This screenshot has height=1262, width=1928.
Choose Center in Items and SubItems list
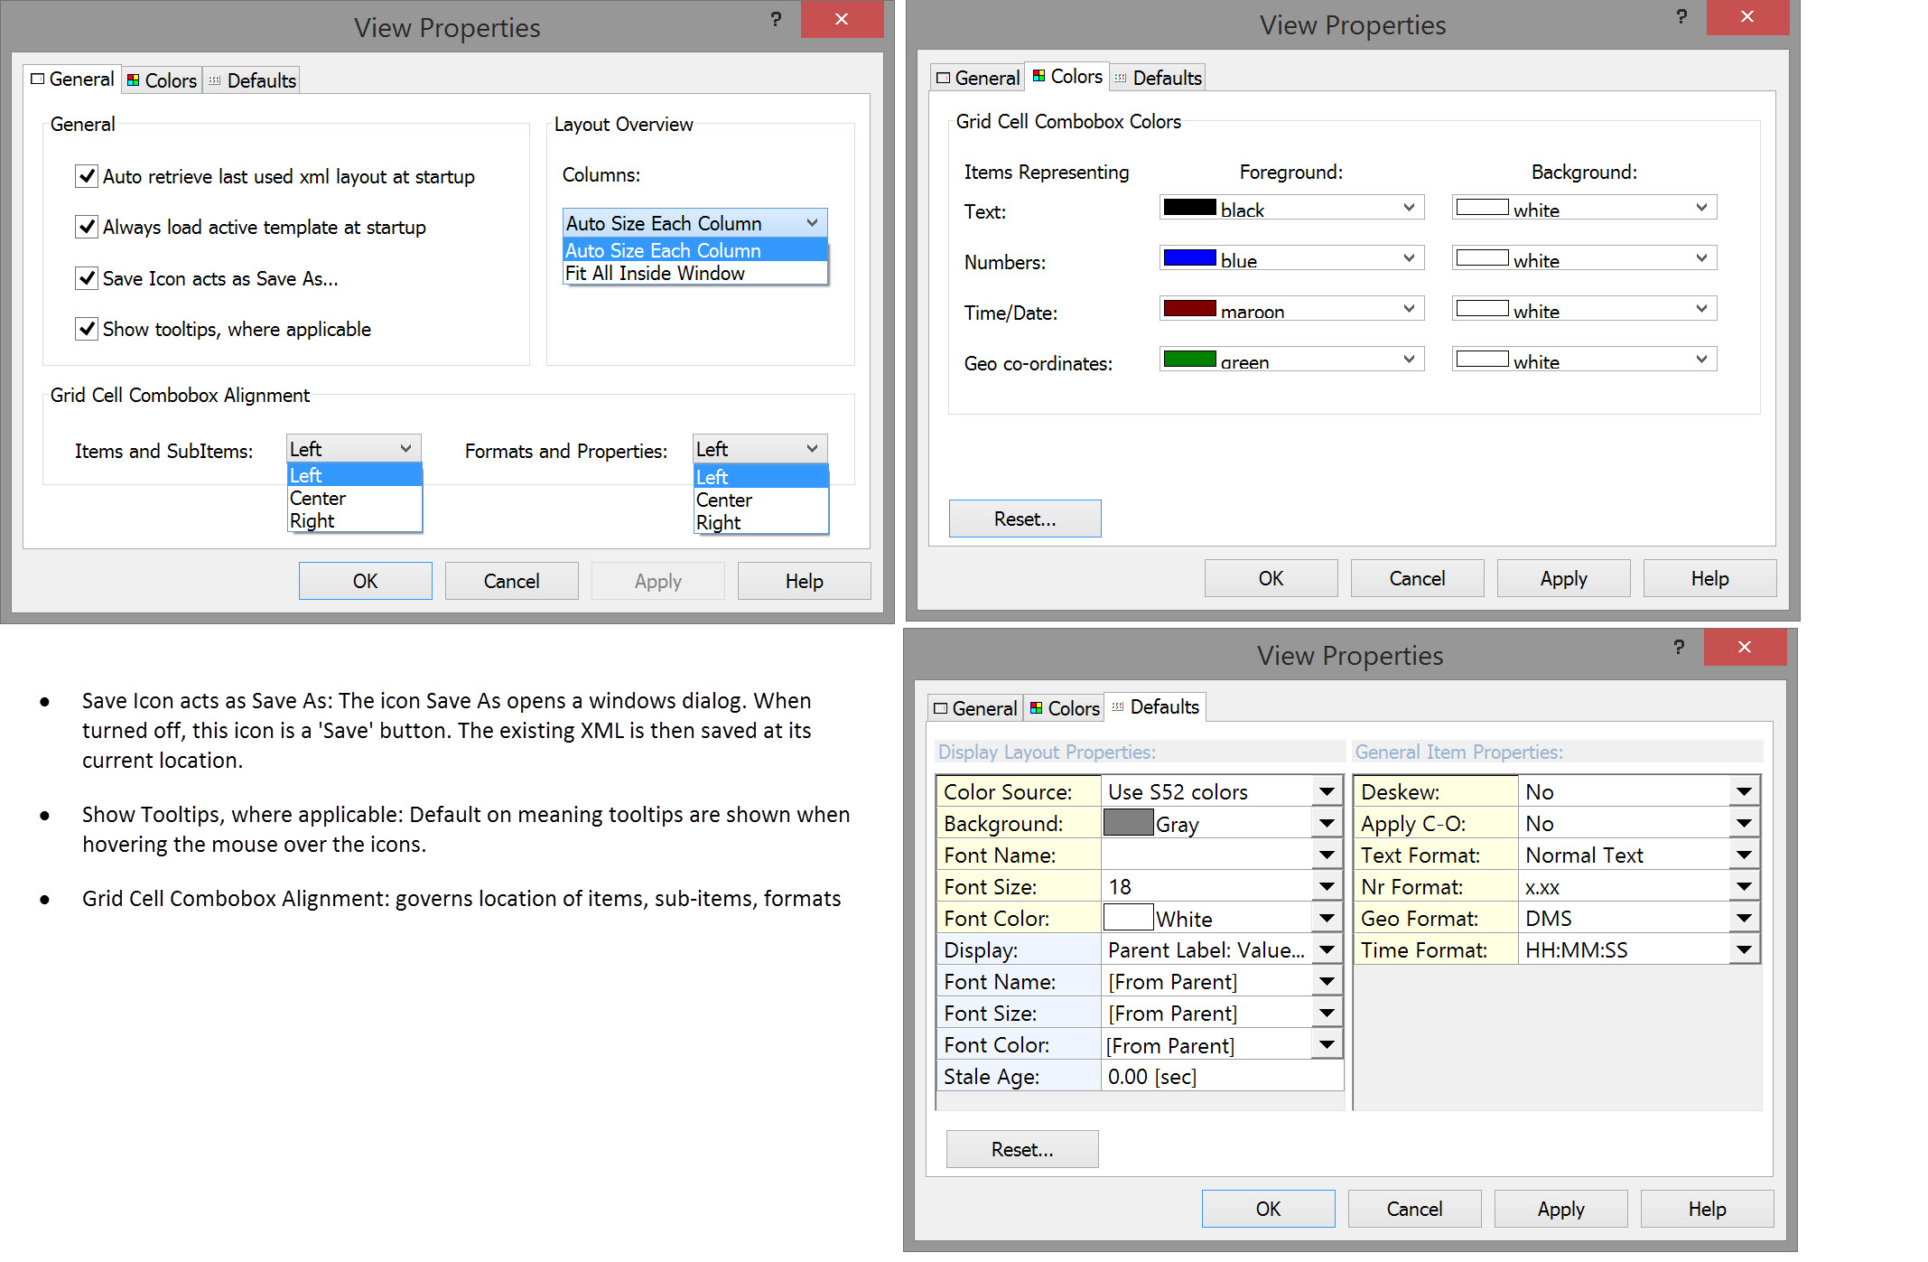[318, 499]
